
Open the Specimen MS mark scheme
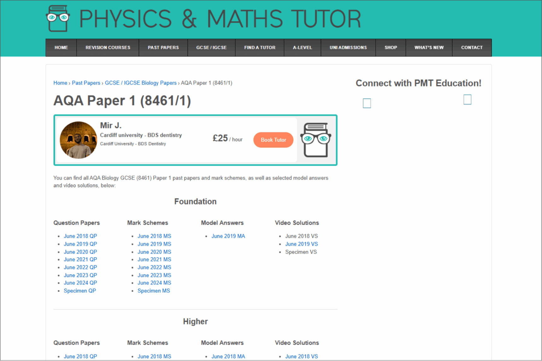[x=154, y=290]
